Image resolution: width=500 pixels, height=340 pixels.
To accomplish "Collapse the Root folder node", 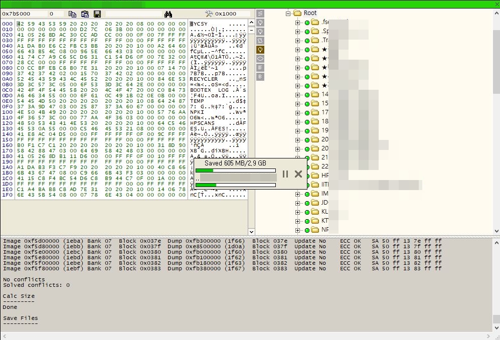I will tap(288, 13).
